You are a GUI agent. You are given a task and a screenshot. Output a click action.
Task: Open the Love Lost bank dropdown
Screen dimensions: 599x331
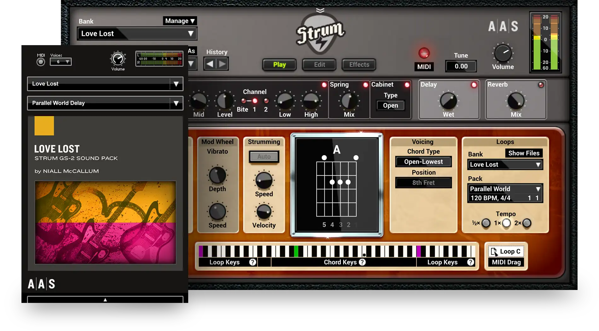pos(137,33)
